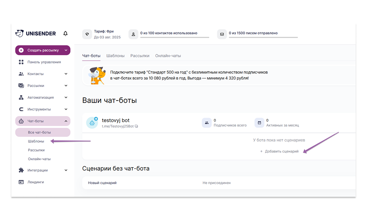Screen dimensions: 367x220
Task: Switch to the Шаблоны top tab
Action: click(115, 56)
